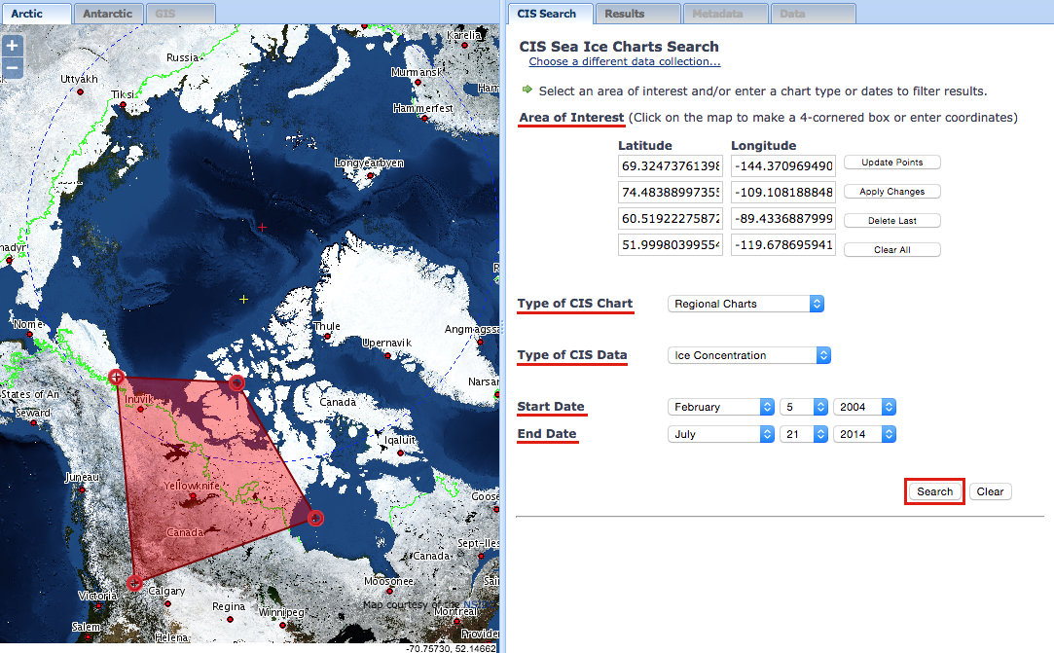
Task: Click the first Latitude input field
Action: click(x=669, y=165)
